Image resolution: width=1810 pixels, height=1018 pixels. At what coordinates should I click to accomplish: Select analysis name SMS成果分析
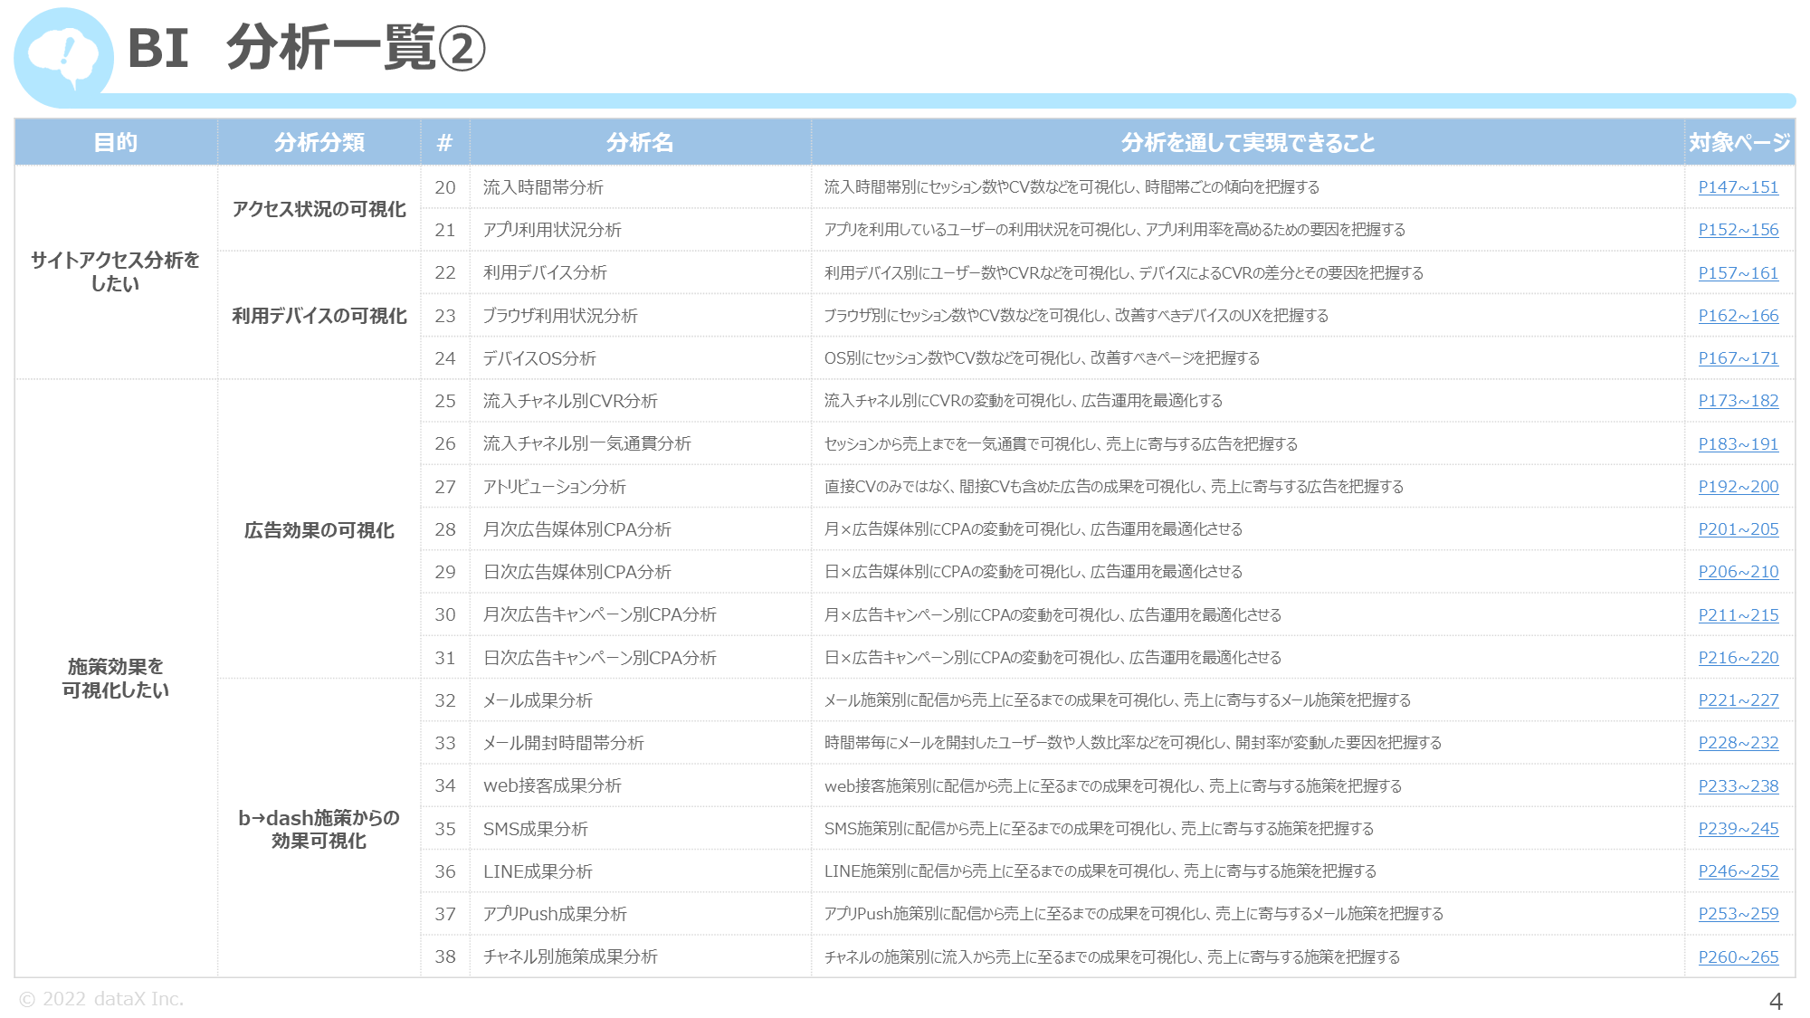[535, 829]
